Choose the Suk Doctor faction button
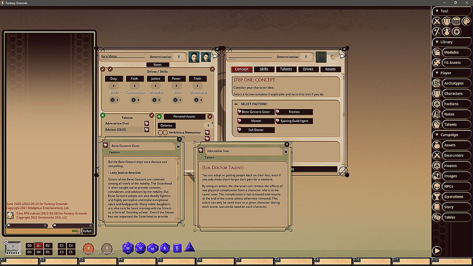This screenshot has width=473, height=266. point(256,130)
